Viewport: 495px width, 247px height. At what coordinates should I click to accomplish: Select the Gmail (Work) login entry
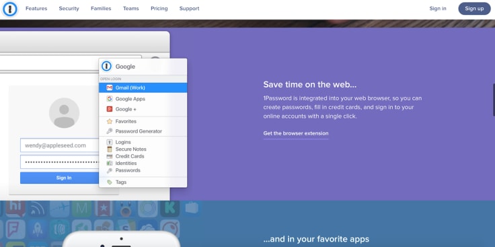[x=143, y=87]
